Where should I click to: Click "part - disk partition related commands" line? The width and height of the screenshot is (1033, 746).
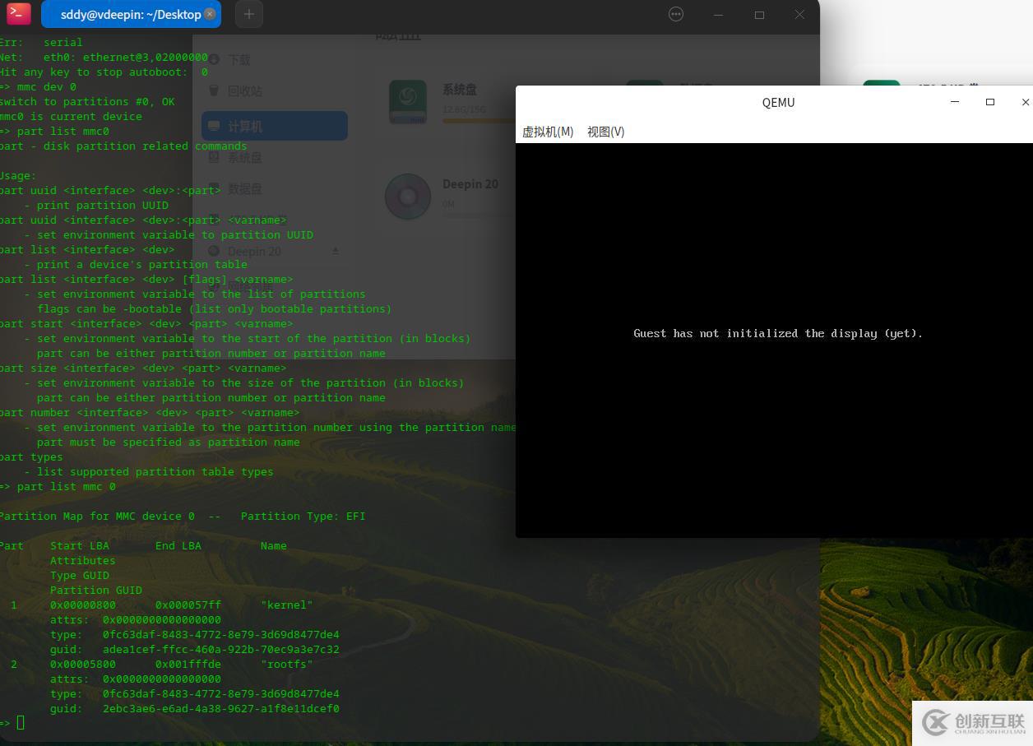click(x=123, y=146)
